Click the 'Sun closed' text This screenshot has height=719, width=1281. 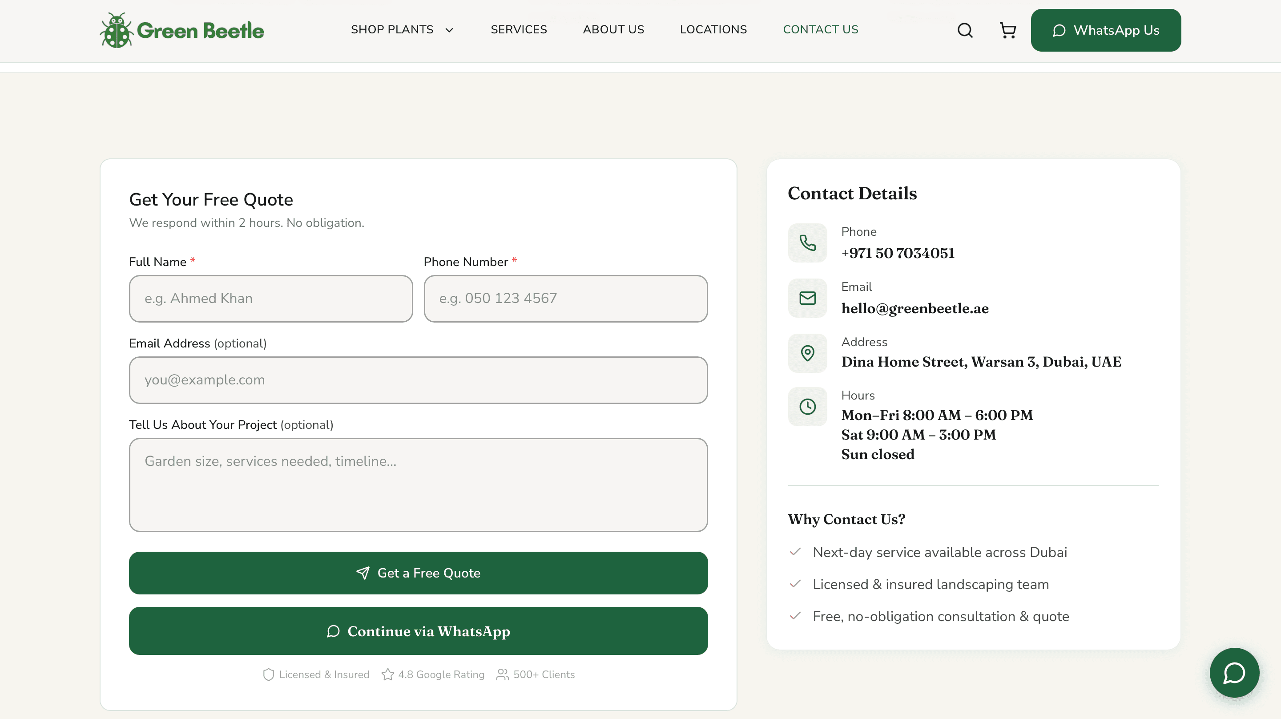point(878,455)
